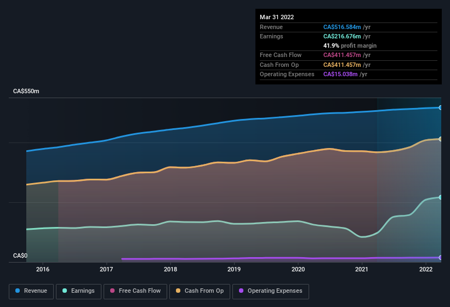Click the 41.9% profit margin text

(x=350, y=46)
